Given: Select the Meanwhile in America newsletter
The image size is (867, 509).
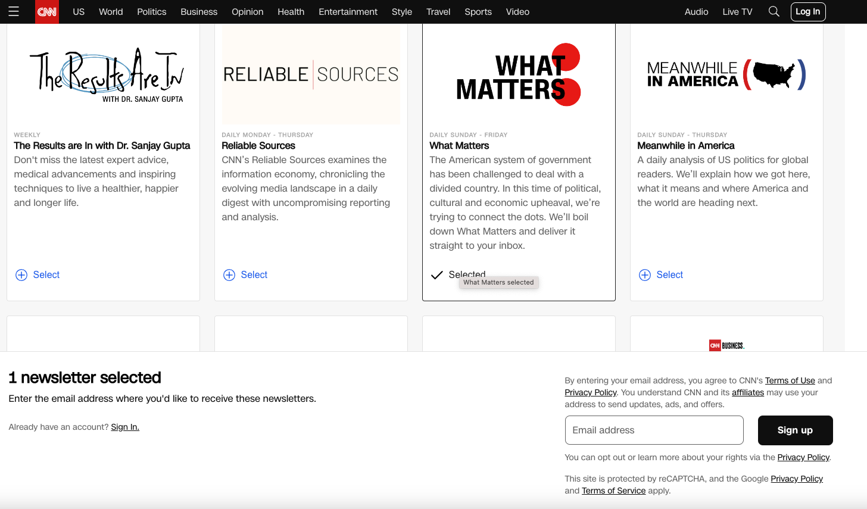Looking at the screenshot, I should click(x=661, y=274).
